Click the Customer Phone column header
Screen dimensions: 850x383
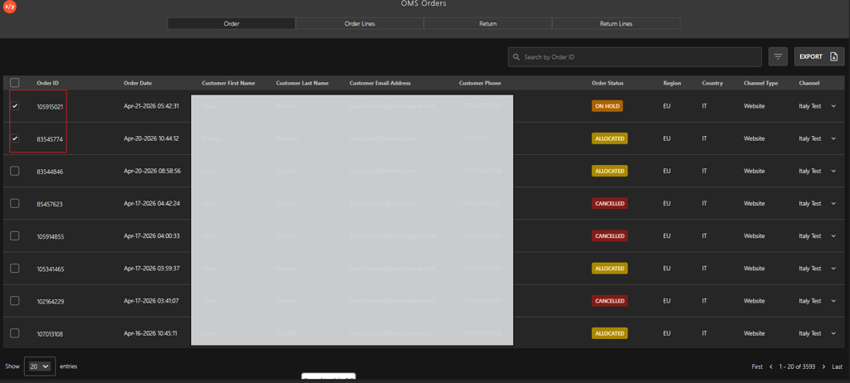(480, 83)
